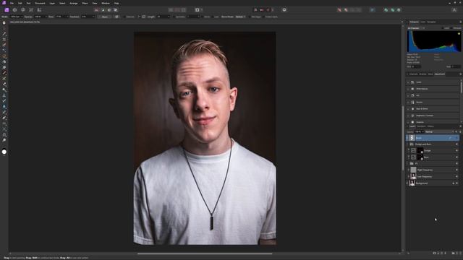Click the delete layer icon in Layers panel footer
Viewport: 463px width, 260px height.
pyautogui.click(x=460, y=253)
